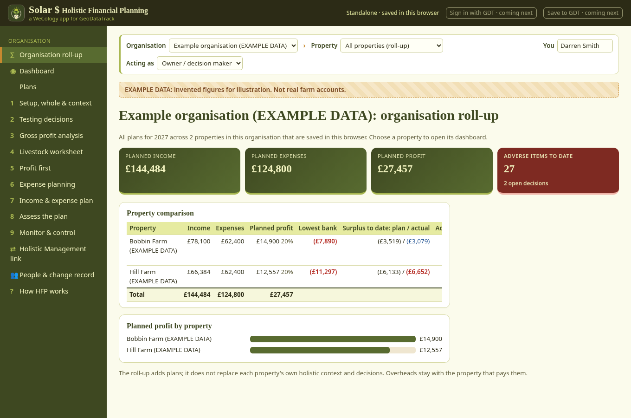Click the Planned Income card
Viewport: 631px width, 418px height.
[x=180, y=170]
